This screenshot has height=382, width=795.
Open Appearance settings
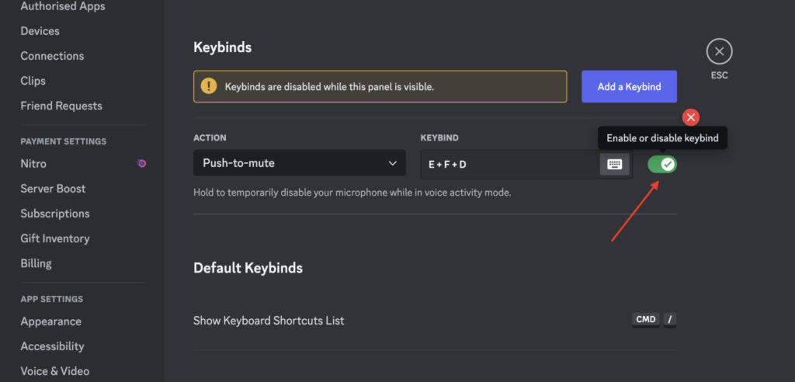click(50, 321)
